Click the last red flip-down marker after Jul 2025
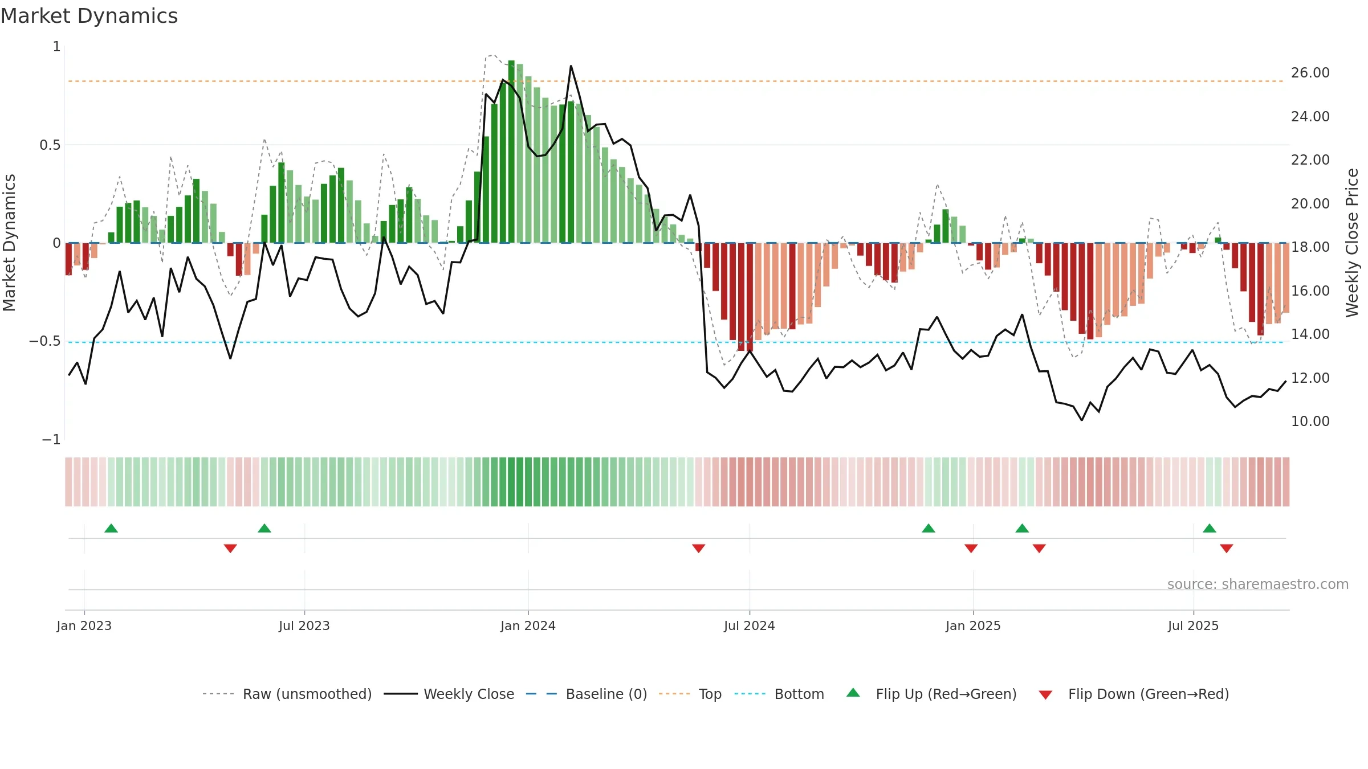 [1227, 548]
